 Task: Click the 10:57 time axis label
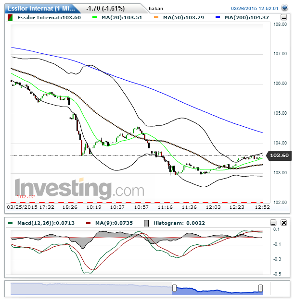click(x=141, y=207)
